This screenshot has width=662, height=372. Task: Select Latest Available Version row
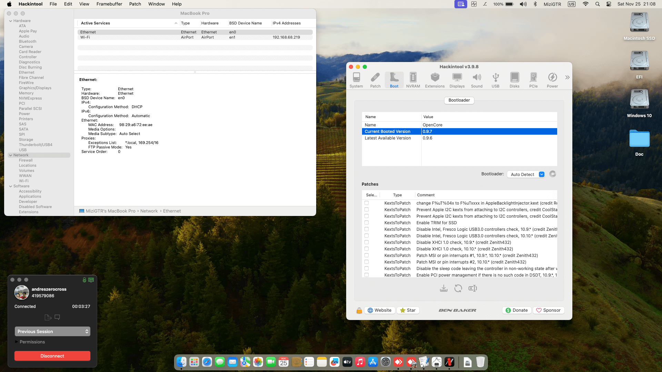(460, 138)
